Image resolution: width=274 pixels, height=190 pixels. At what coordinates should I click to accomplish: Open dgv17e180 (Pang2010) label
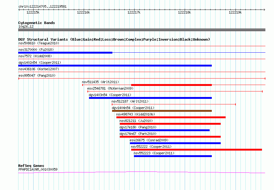coord(138,127)
